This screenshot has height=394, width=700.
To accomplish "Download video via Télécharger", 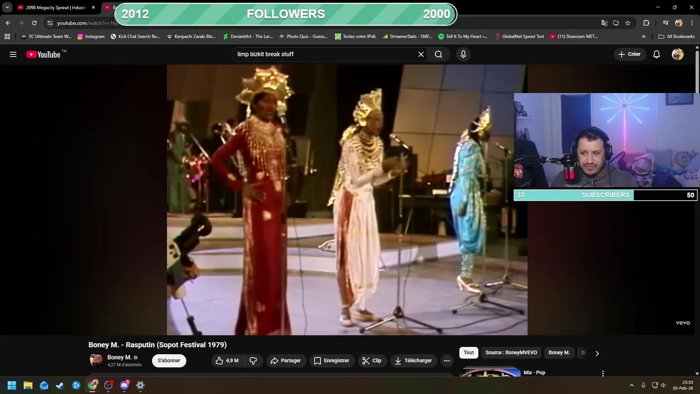I will (x=413, y=361).
